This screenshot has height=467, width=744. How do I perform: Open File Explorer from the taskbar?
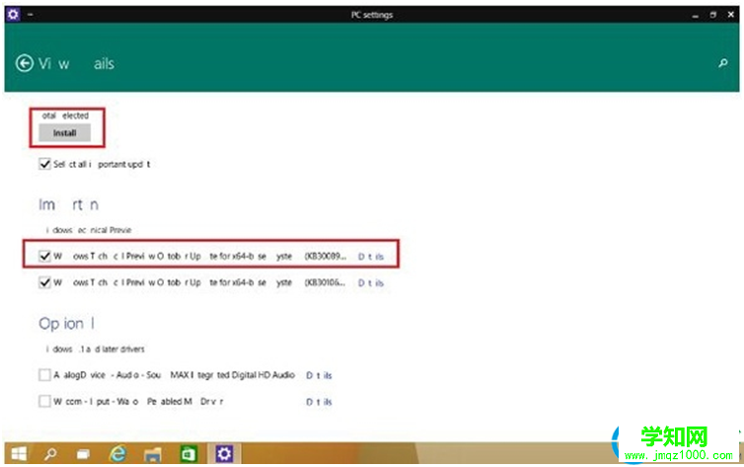point(153,455)
